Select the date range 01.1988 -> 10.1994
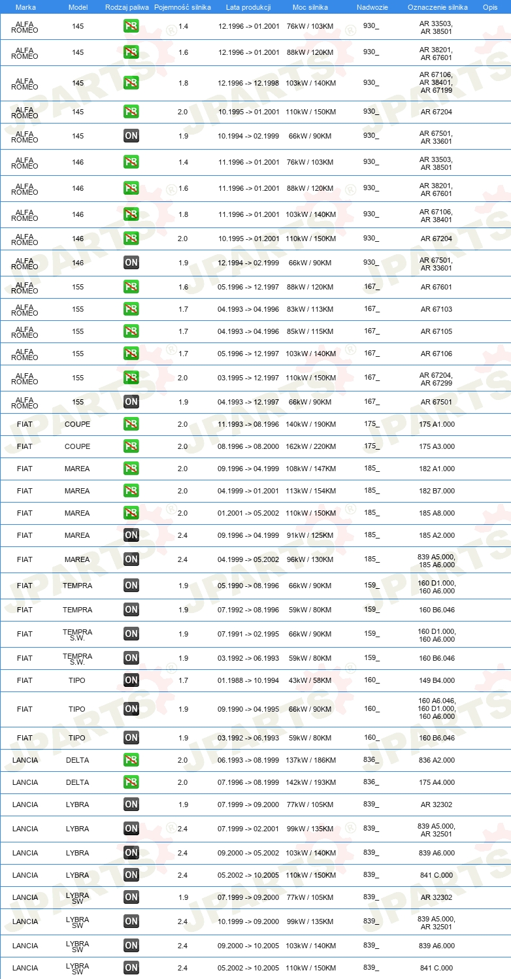Image resolution: width=511 pixels, height=979 pixels. pyautogui.click(x=249, y=680)
